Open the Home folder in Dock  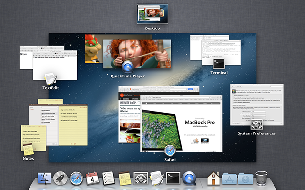pyautogui.click(x=213, y=178)
